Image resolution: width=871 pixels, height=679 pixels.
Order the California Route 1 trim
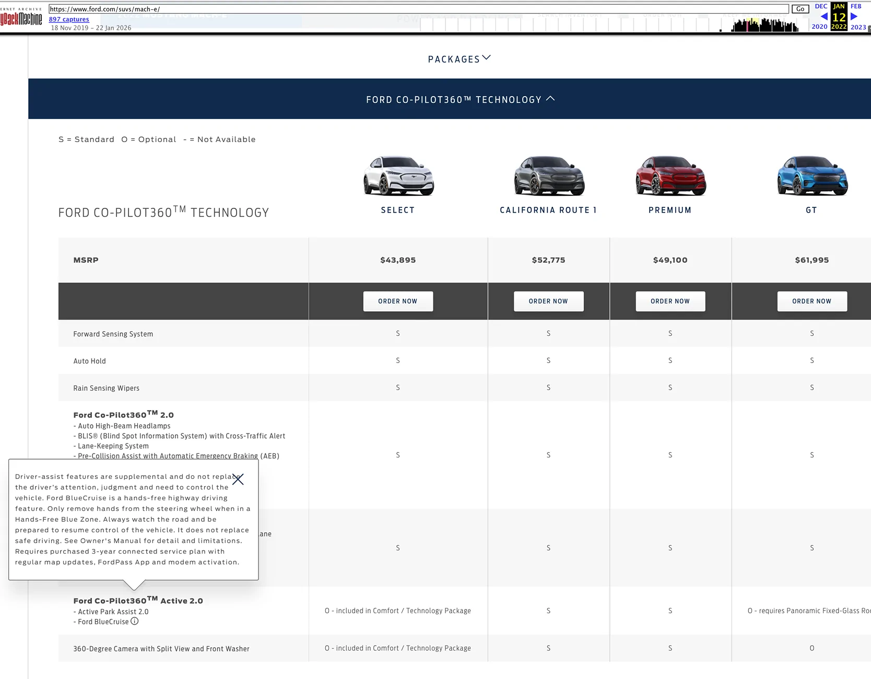click(548, 301)
